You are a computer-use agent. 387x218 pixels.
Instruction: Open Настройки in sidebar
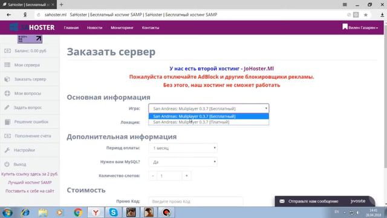coord(24,150)
